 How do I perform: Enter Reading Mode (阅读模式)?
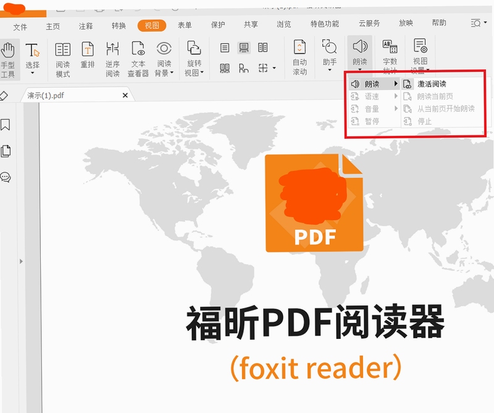63,60
